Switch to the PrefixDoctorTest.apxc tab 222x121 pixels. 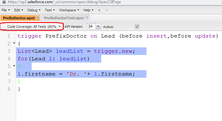(x=64, y=18)
